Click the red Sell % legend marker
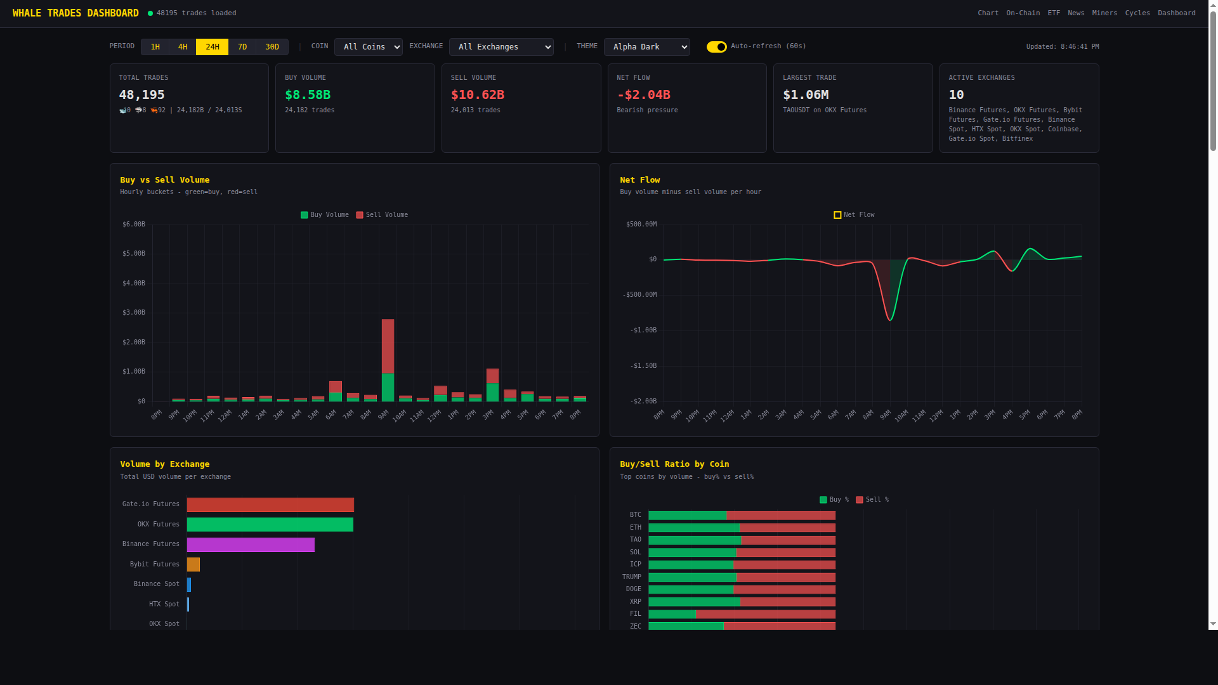This screenshot has width=1218, height=685. (x=859, y=500)
